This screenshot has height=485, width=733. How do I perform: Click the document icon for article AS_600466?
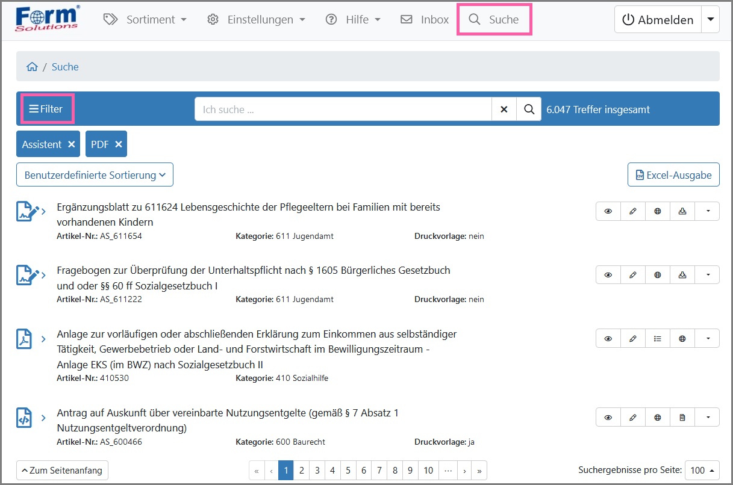(x=682, y=417)
